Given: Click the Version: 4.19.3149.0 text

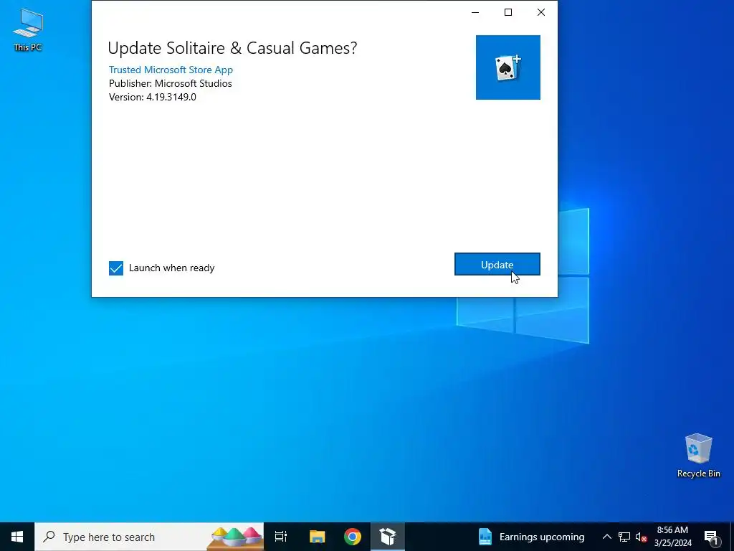Looking at the screenshot, I should [153, 97].
